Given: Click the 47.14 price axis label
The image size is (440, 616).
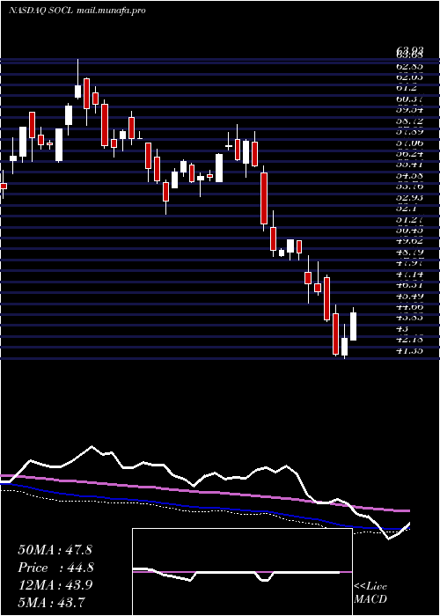Looking at the screenshot, I should [409, 274].
